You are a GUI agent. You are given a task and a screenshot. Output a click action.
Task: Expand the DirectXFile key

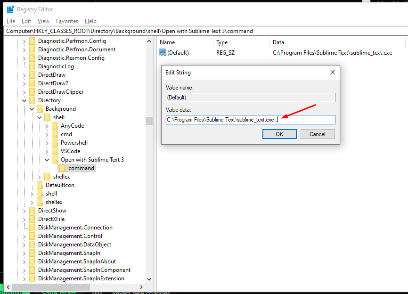tap(24, 220)
